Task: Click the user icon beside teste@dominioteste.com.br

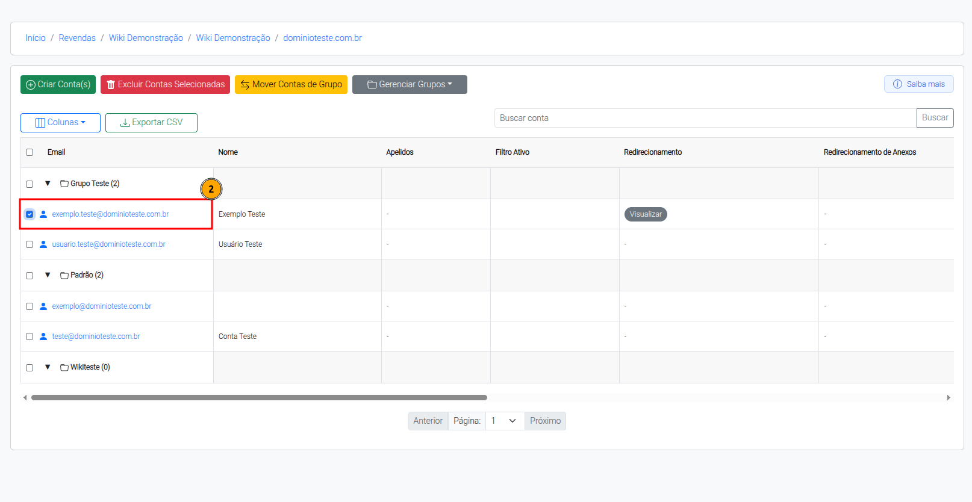Action: pos(43,336)
